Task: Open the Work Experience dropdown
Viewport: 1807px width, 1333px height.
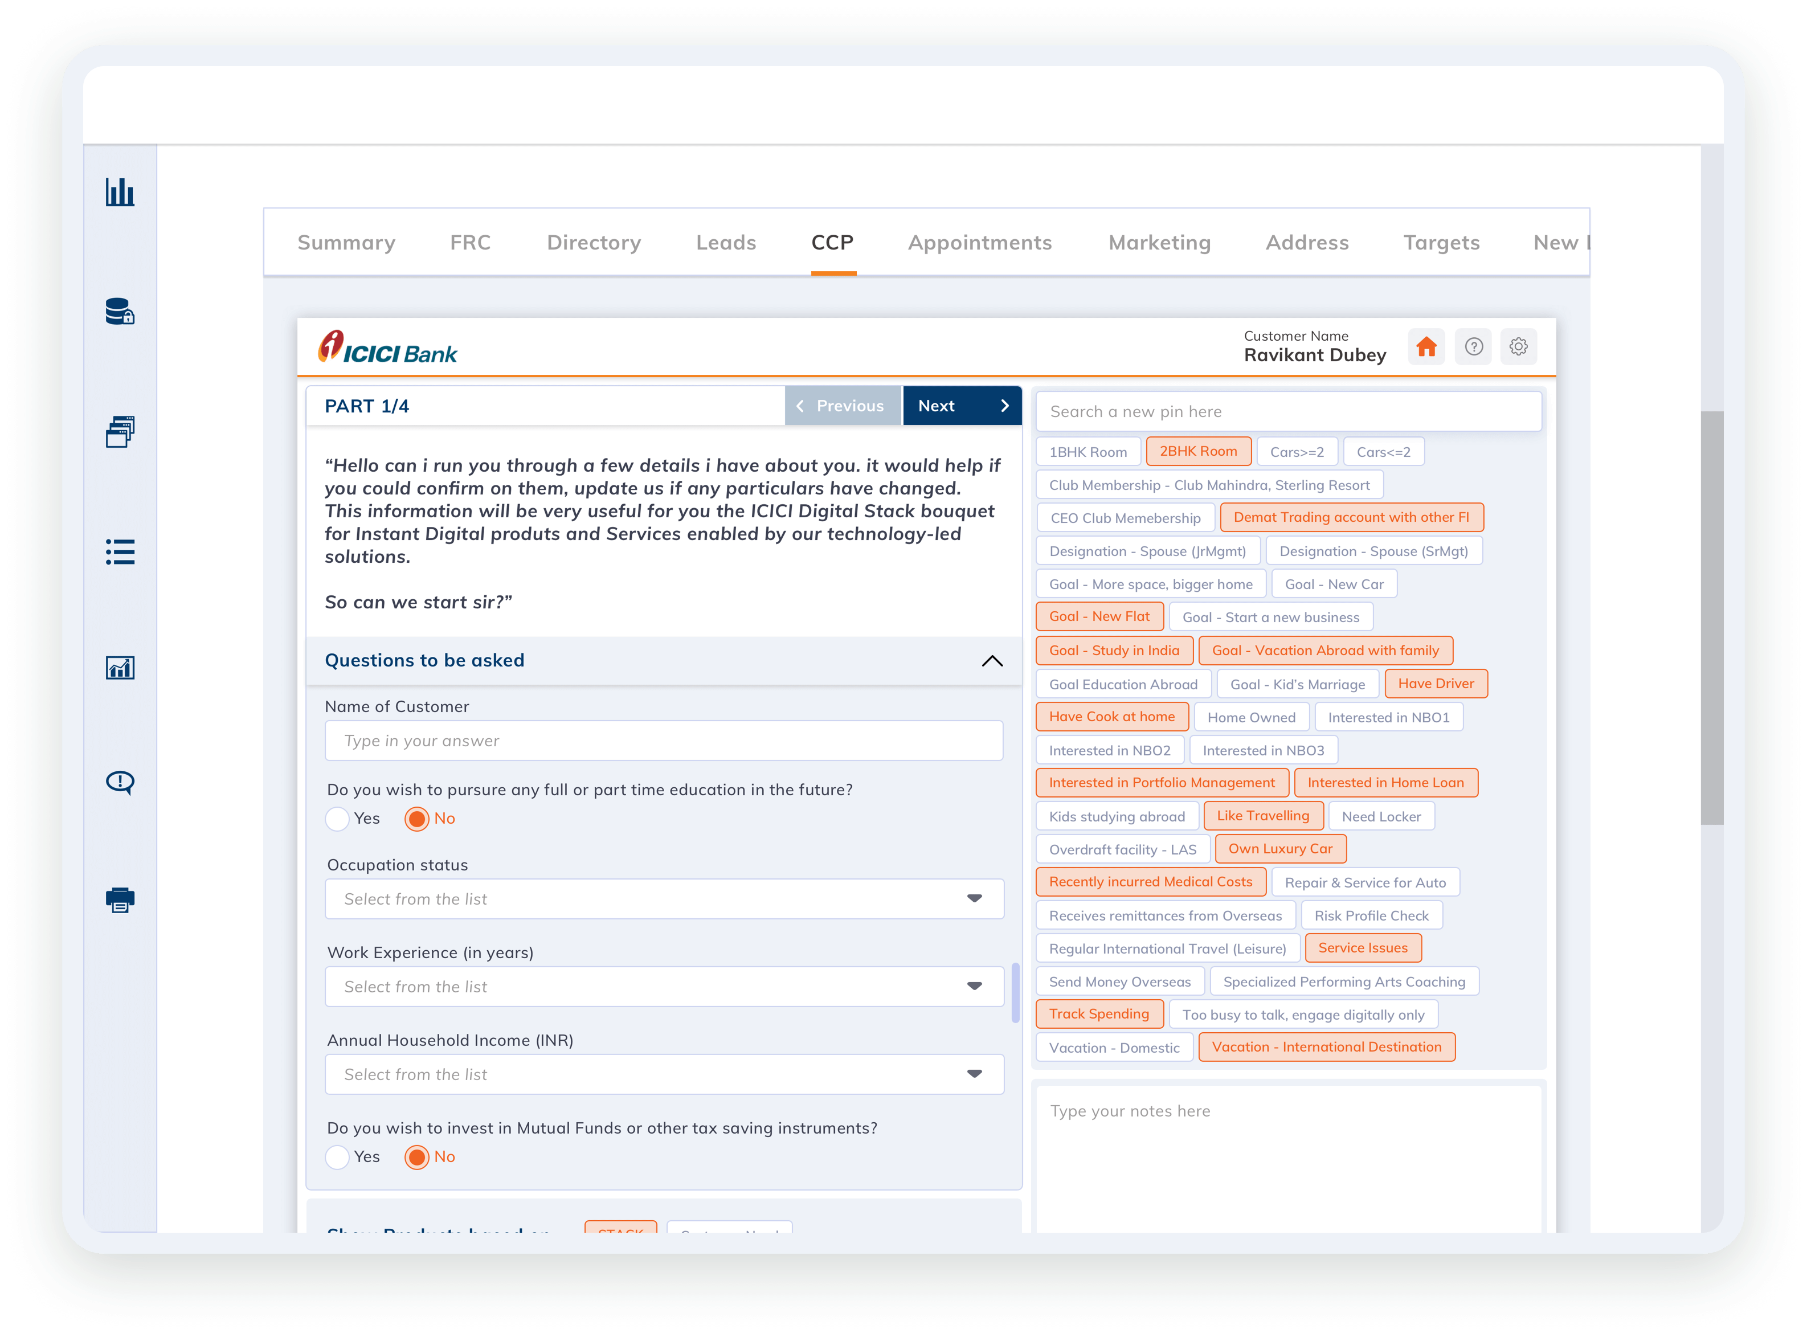Action: (664, 987)
